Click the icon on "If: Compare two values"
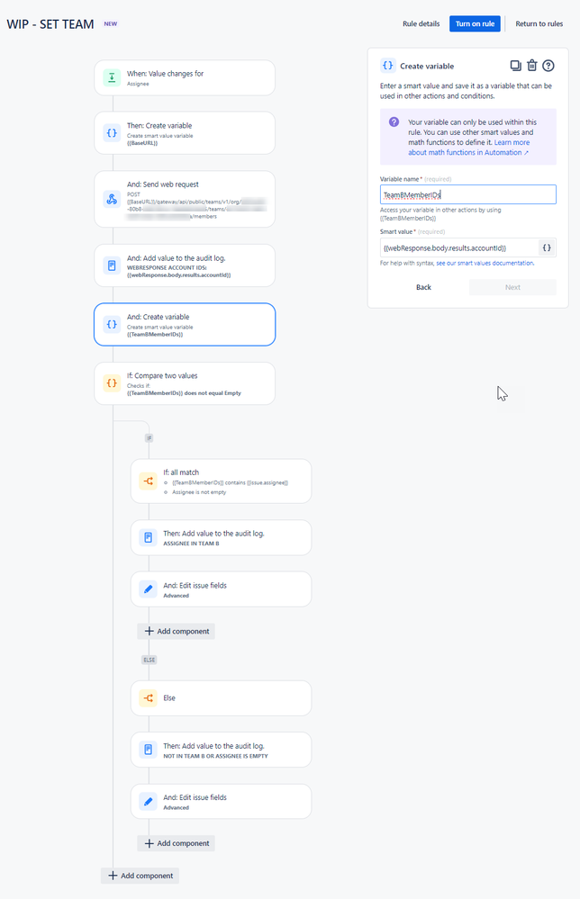The height and width of the screenshot is (899, 580). [x=113, y=382]
